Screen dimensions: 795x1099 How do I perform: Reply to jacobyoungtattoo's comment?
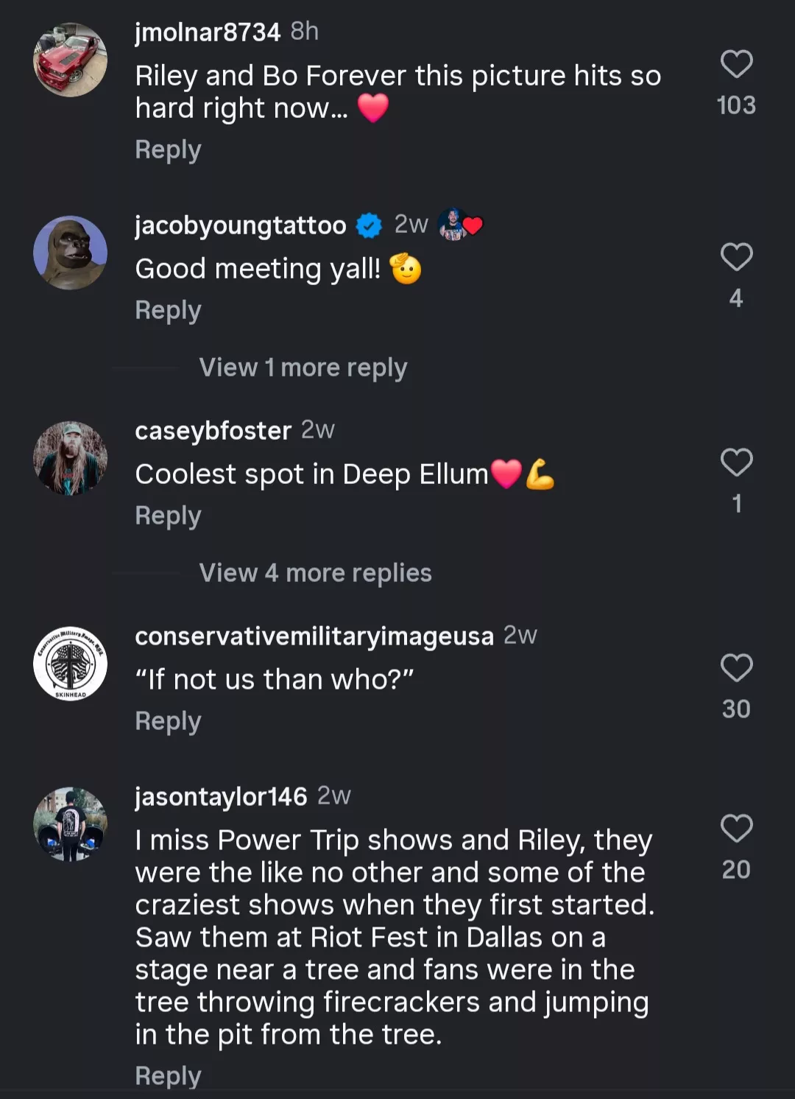[x=168, y=310]
